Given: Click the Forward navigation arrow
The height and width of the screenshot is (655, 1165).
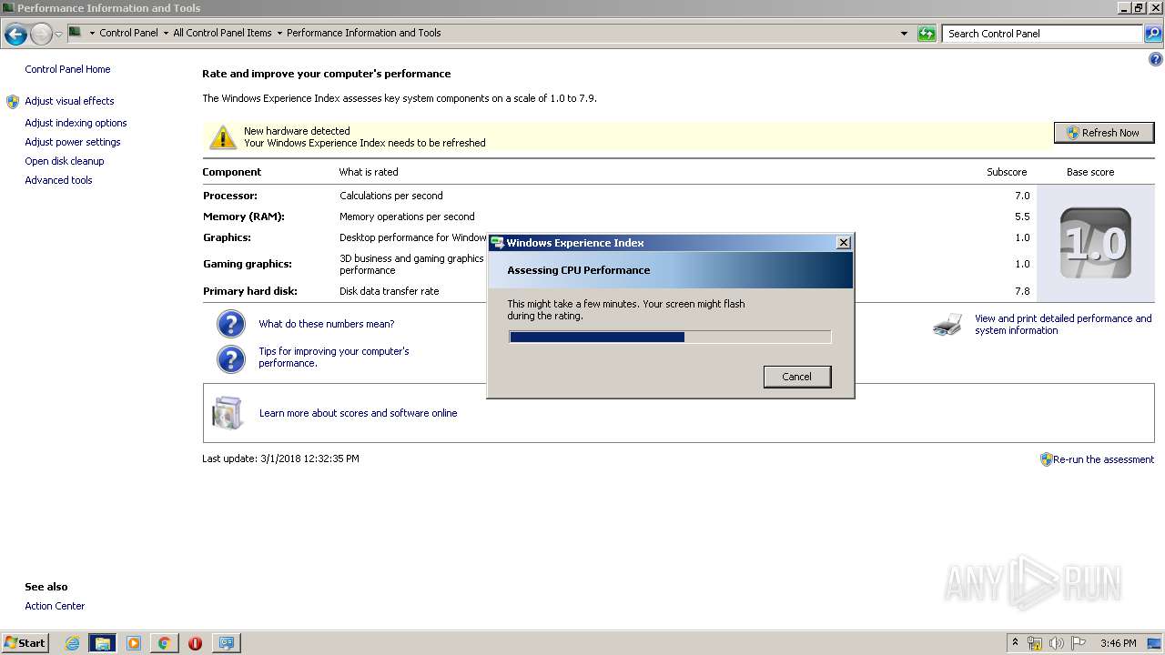Looking at the screenshot, I should click(x=41, y=35).
